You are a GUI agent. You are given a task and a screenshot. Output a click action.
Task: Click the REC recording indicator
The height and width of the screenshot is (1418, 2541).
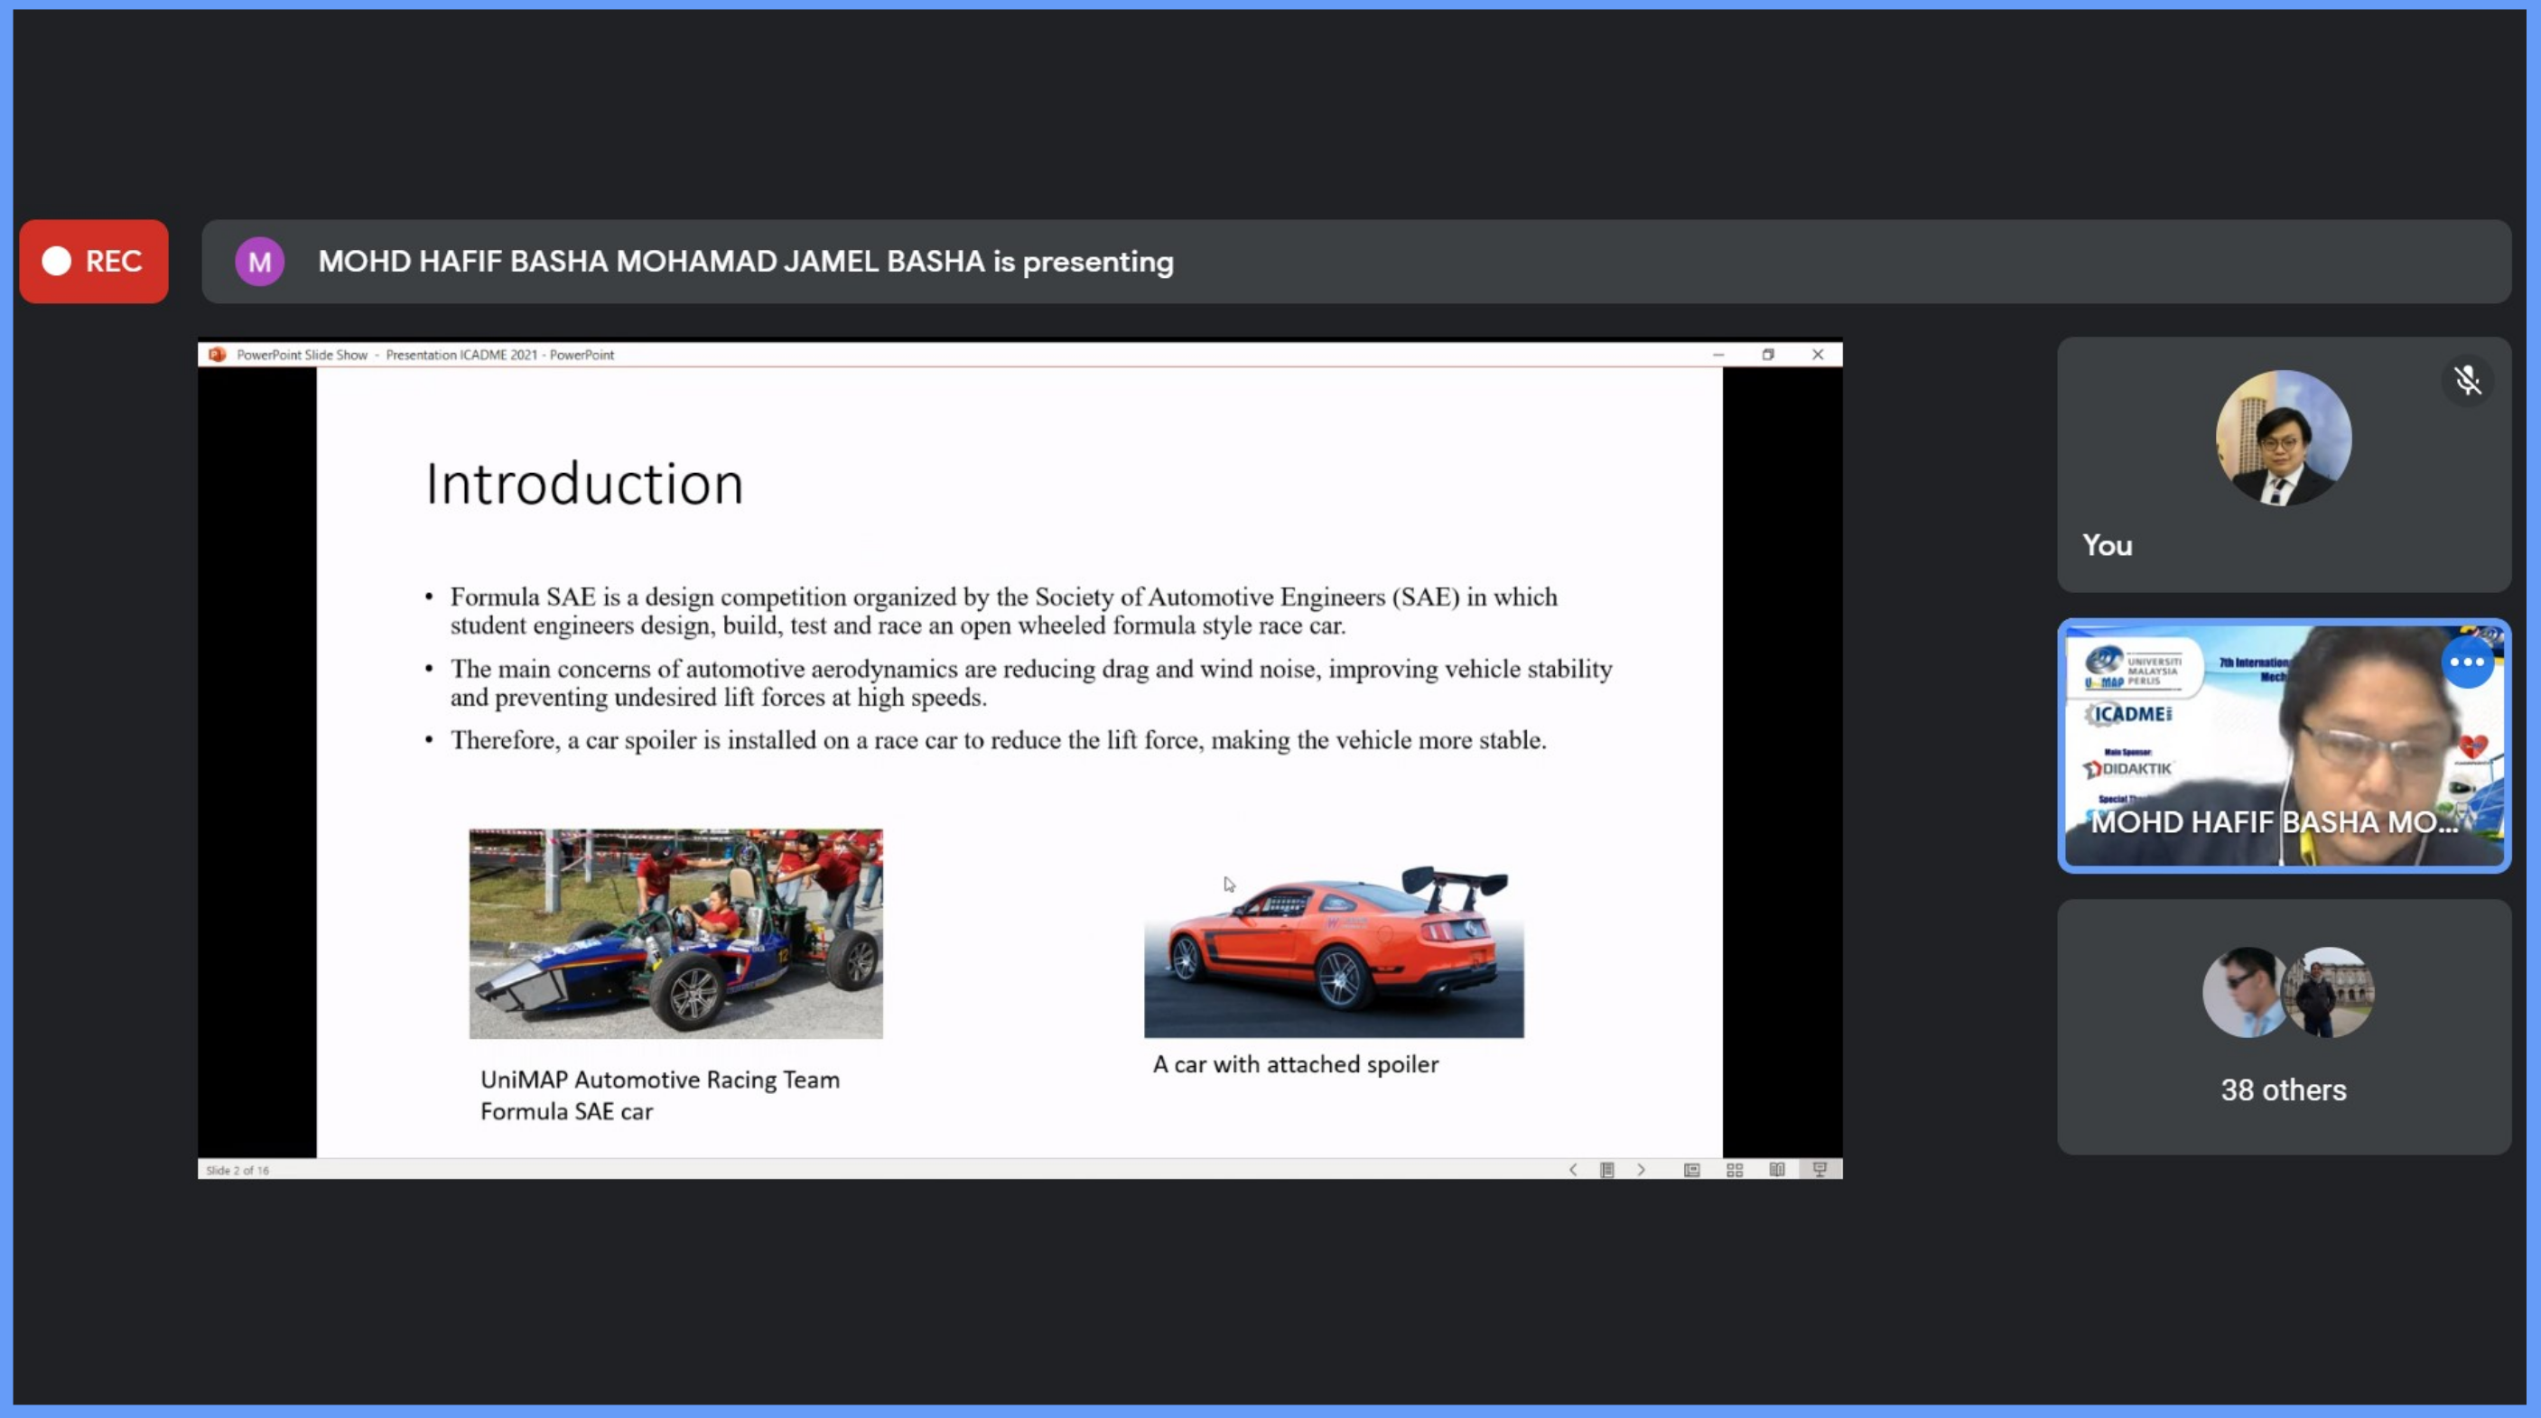(x=94, y=262)
